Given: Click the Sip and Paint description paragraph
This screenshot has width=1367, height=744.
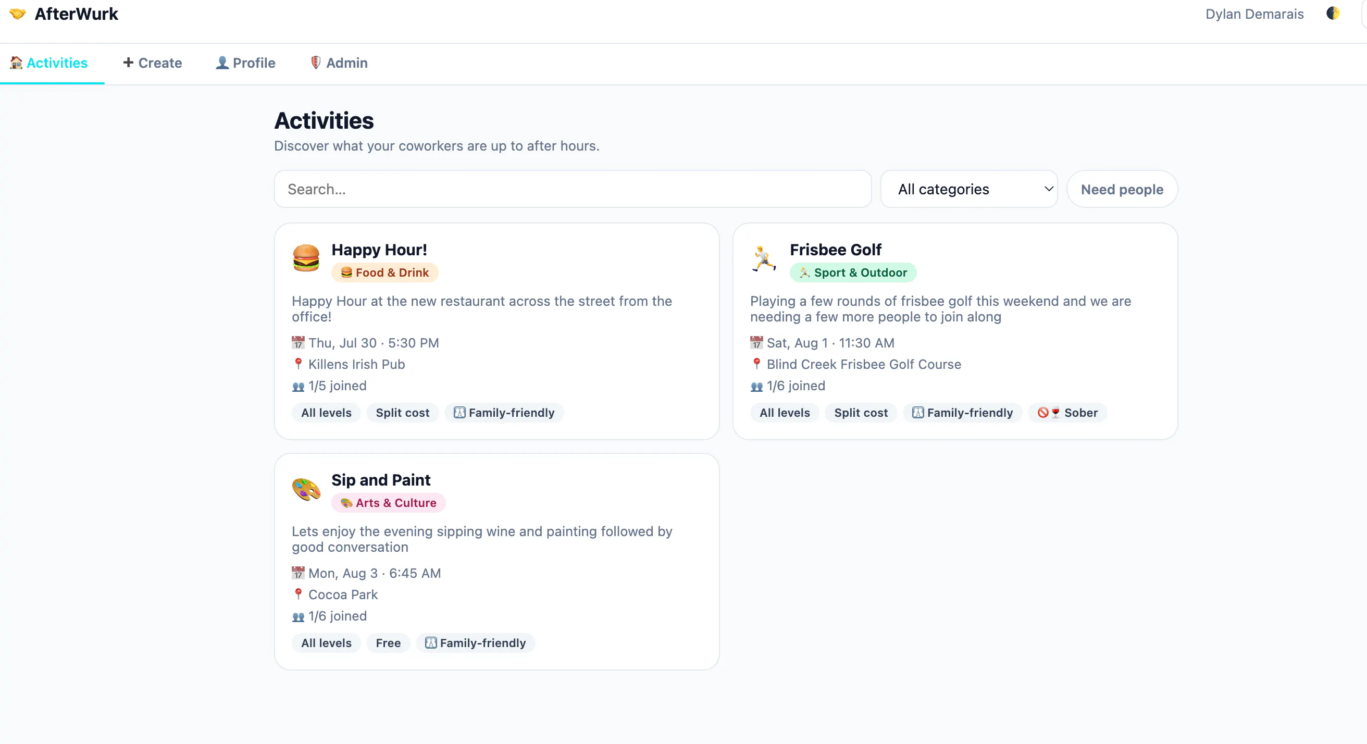Looking at the screenshot, I should (x=482, y=539).
